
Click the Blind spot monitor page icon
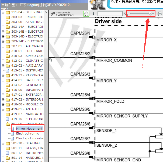click(12, 138)
